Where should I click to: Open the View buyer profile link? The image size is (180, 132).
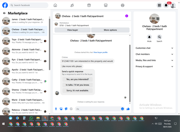[100, 52]
